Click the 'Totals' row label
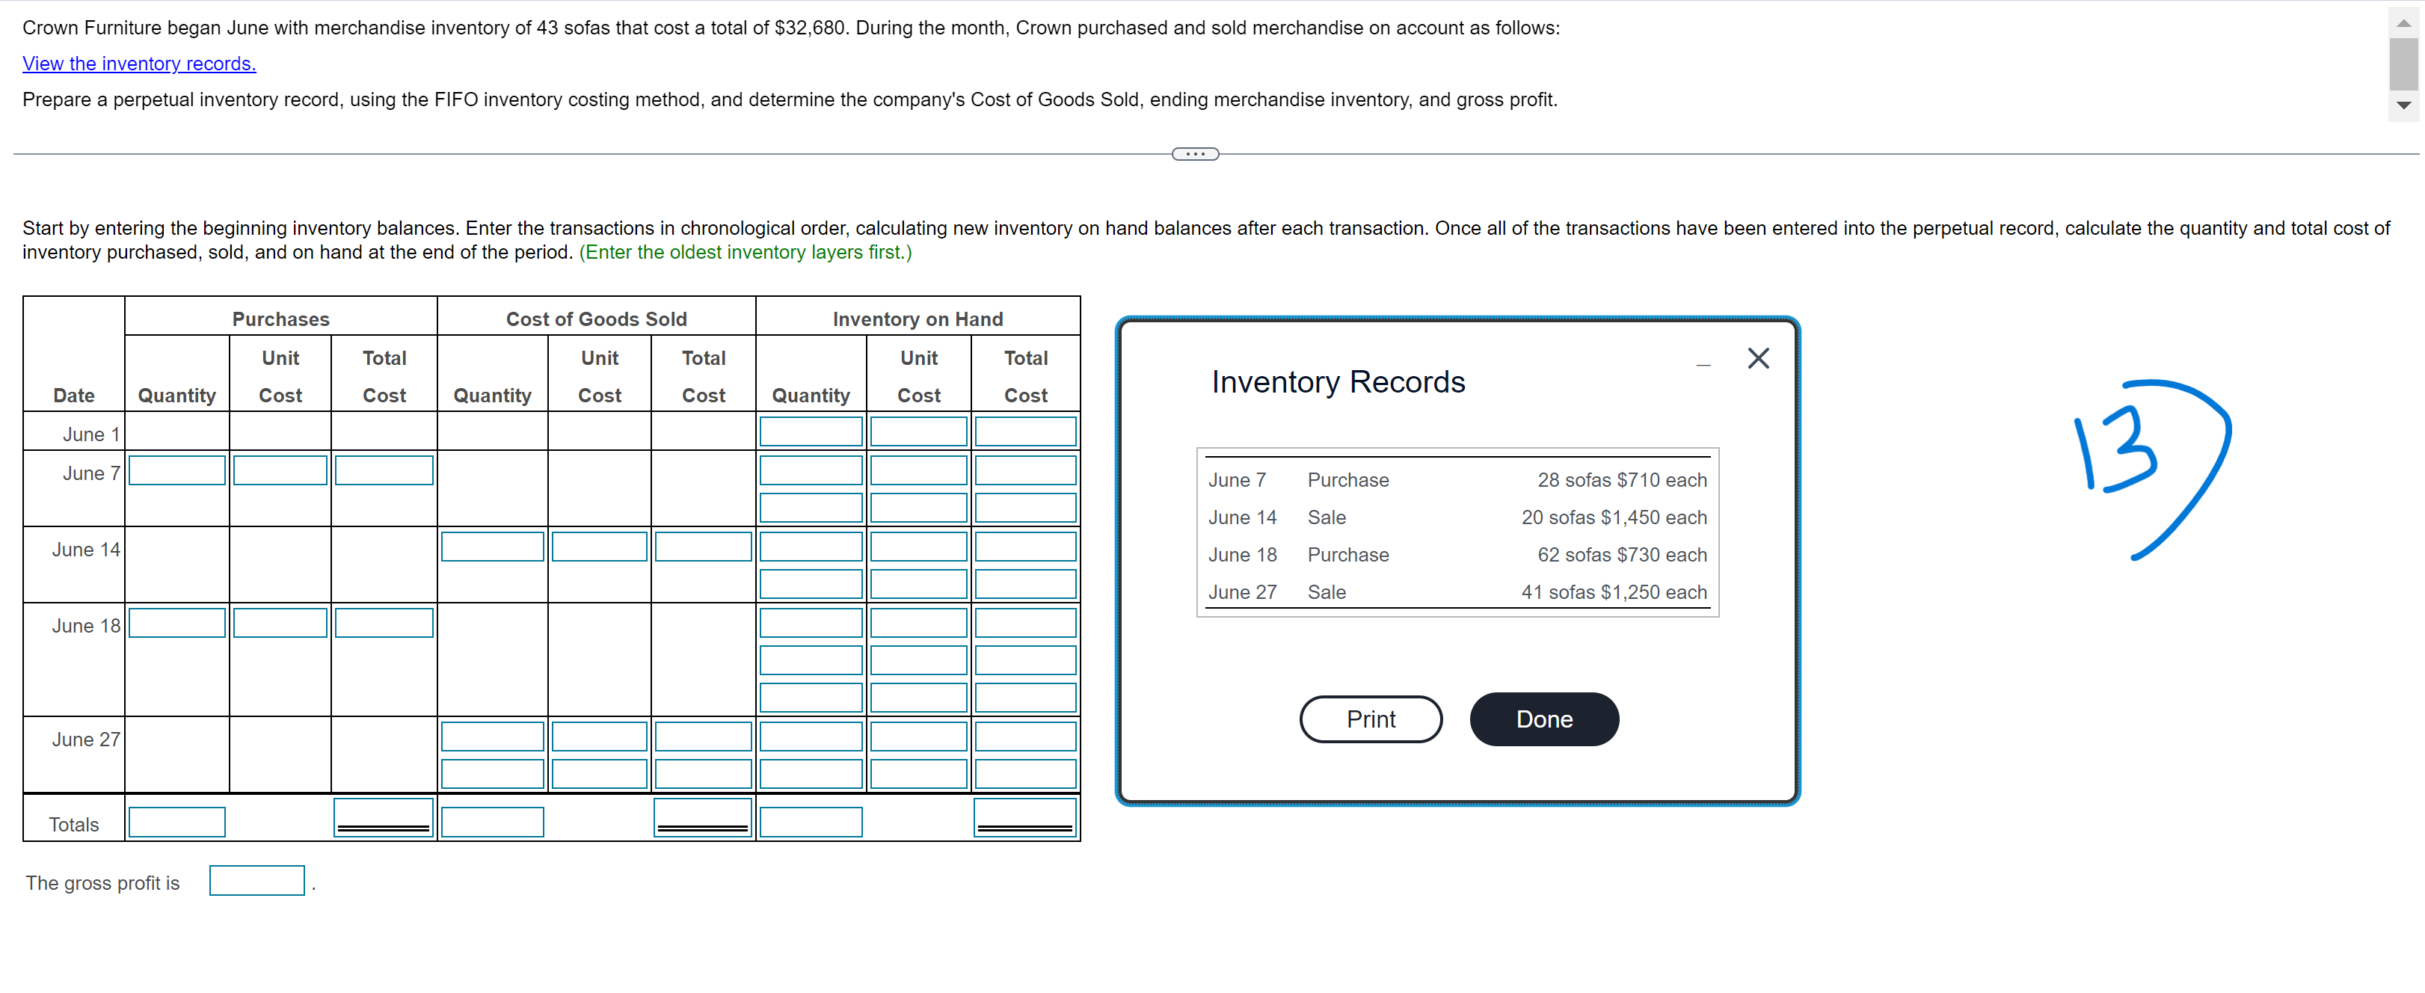Image resolution: width=2425 pixels, height=993 pixels. pos(73,825)
